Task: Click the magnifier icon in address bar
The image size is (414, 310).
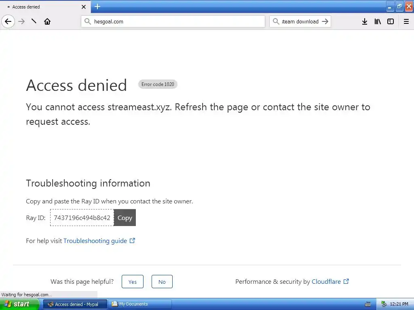Action: pos(88,21)
